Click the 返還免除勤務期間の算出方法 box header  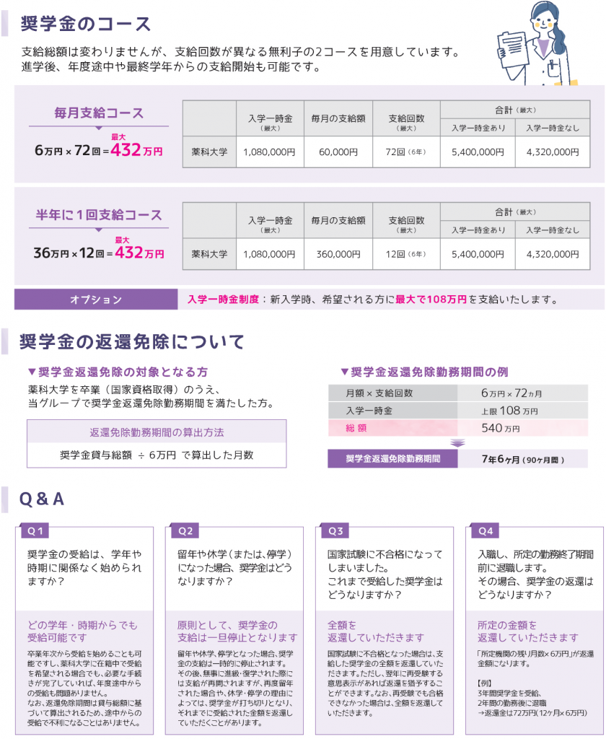point(157,432)
